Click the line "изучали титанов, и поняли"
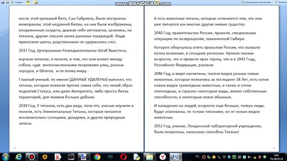Screen dimensions: 287x161 pos(70,59)
